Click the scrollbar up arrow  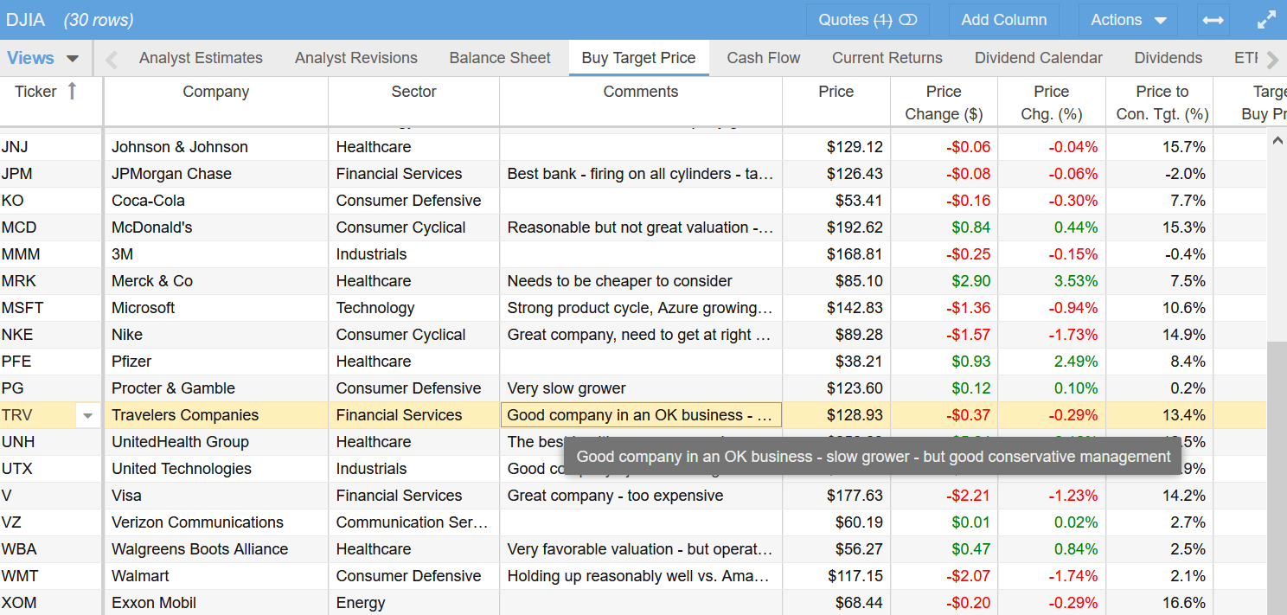tap(1277, 141)
